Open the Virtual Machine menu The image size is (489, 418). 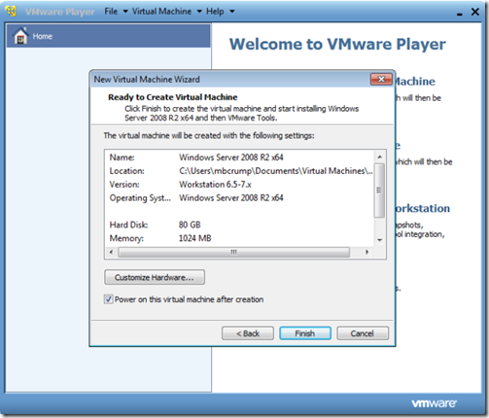(x=161, y=12)
